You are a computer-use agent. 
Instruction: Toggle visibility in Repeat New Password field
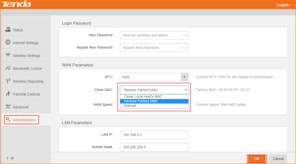coord(184,48)
